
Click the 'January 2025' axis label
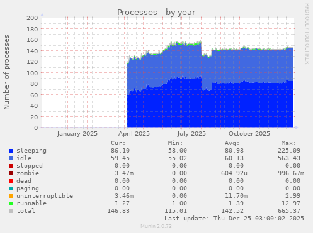point(77,134)
